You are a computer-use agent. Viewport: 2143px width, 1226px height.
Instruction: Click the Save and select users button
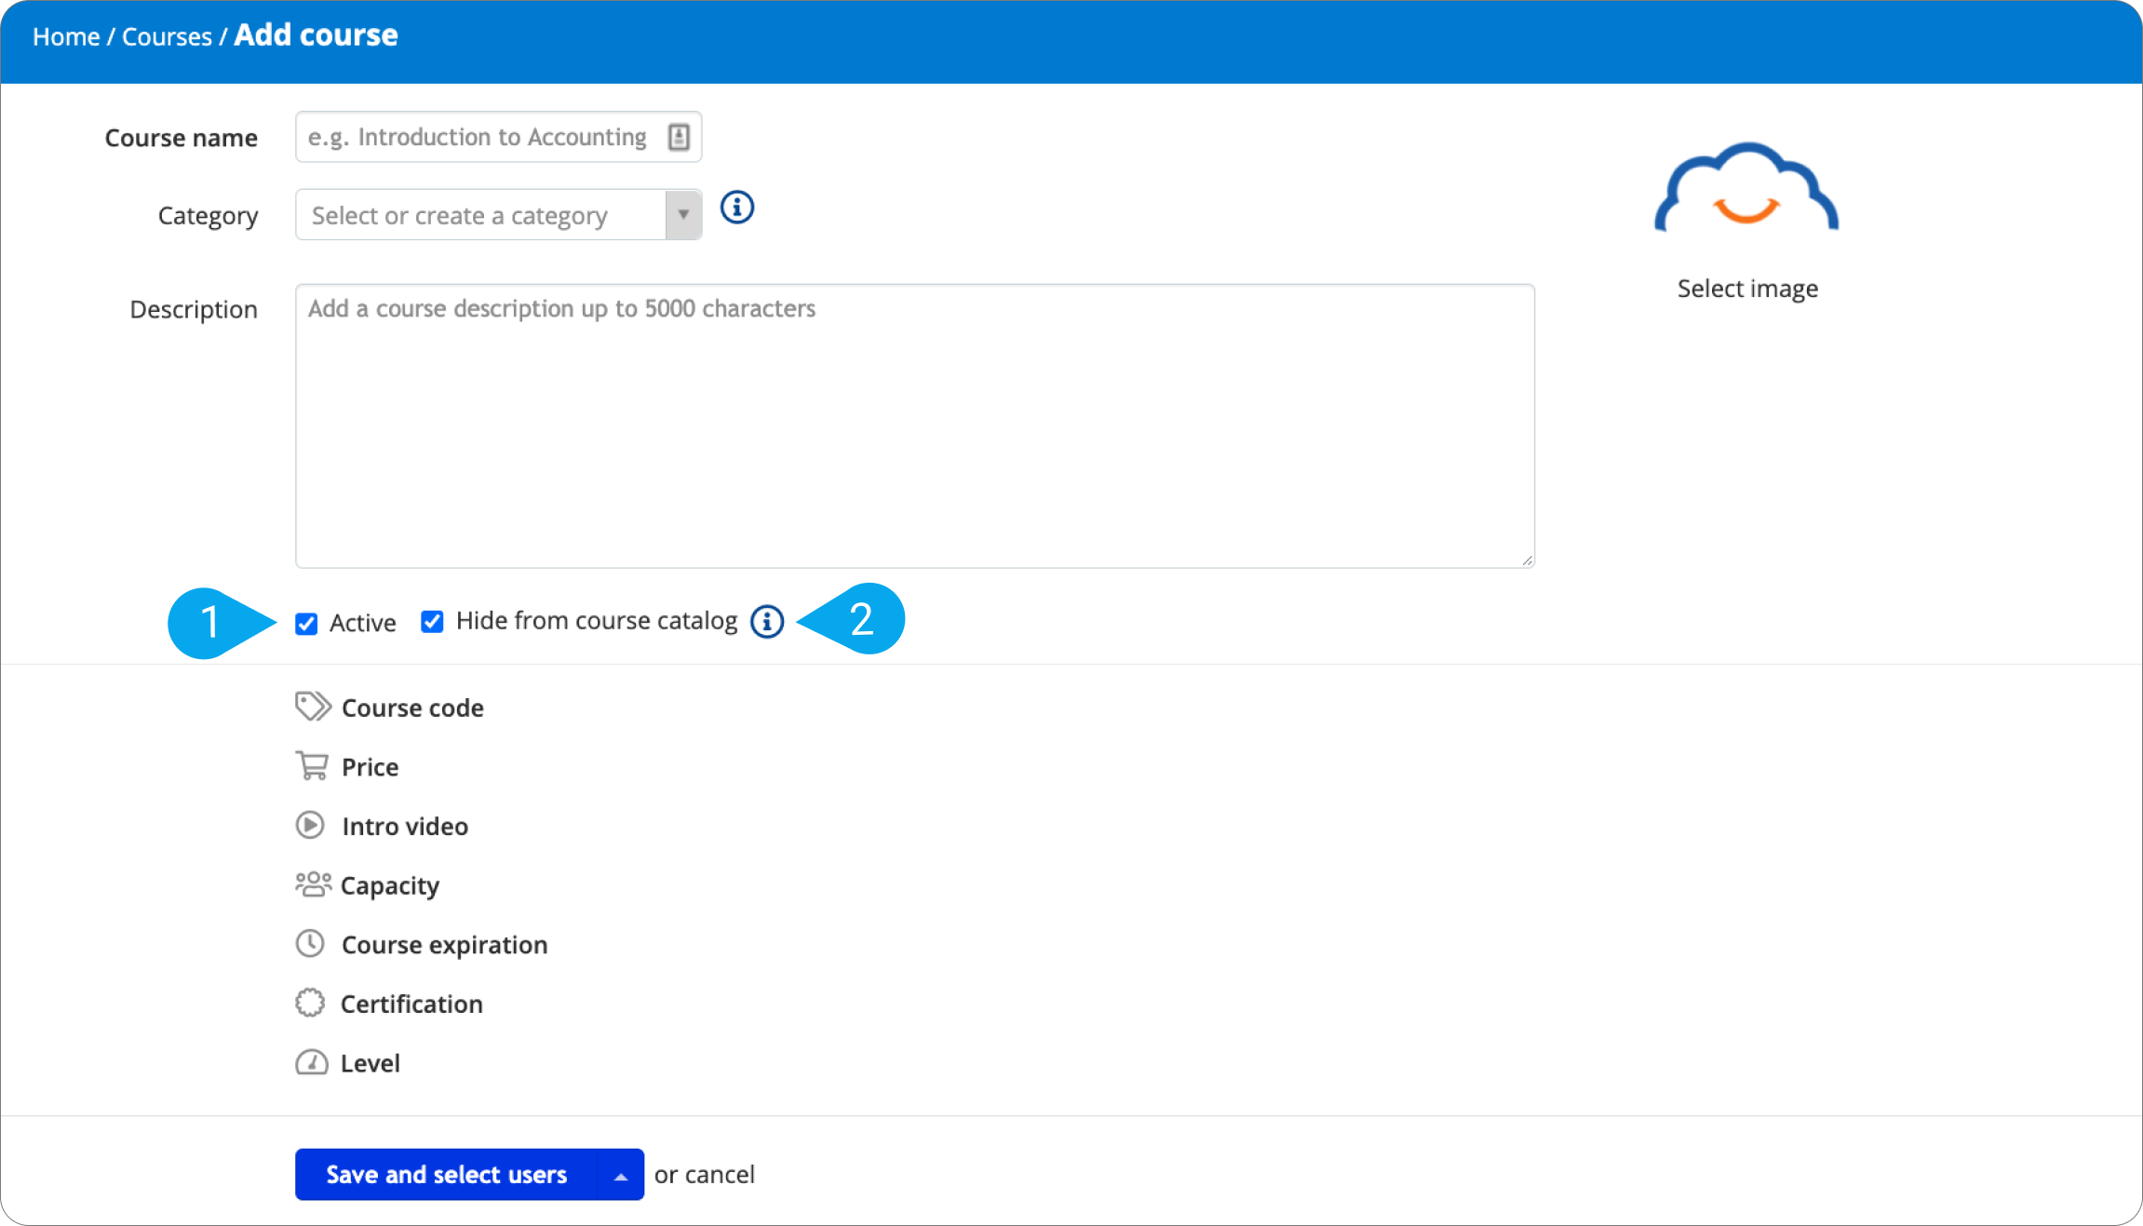[446, 1174]
